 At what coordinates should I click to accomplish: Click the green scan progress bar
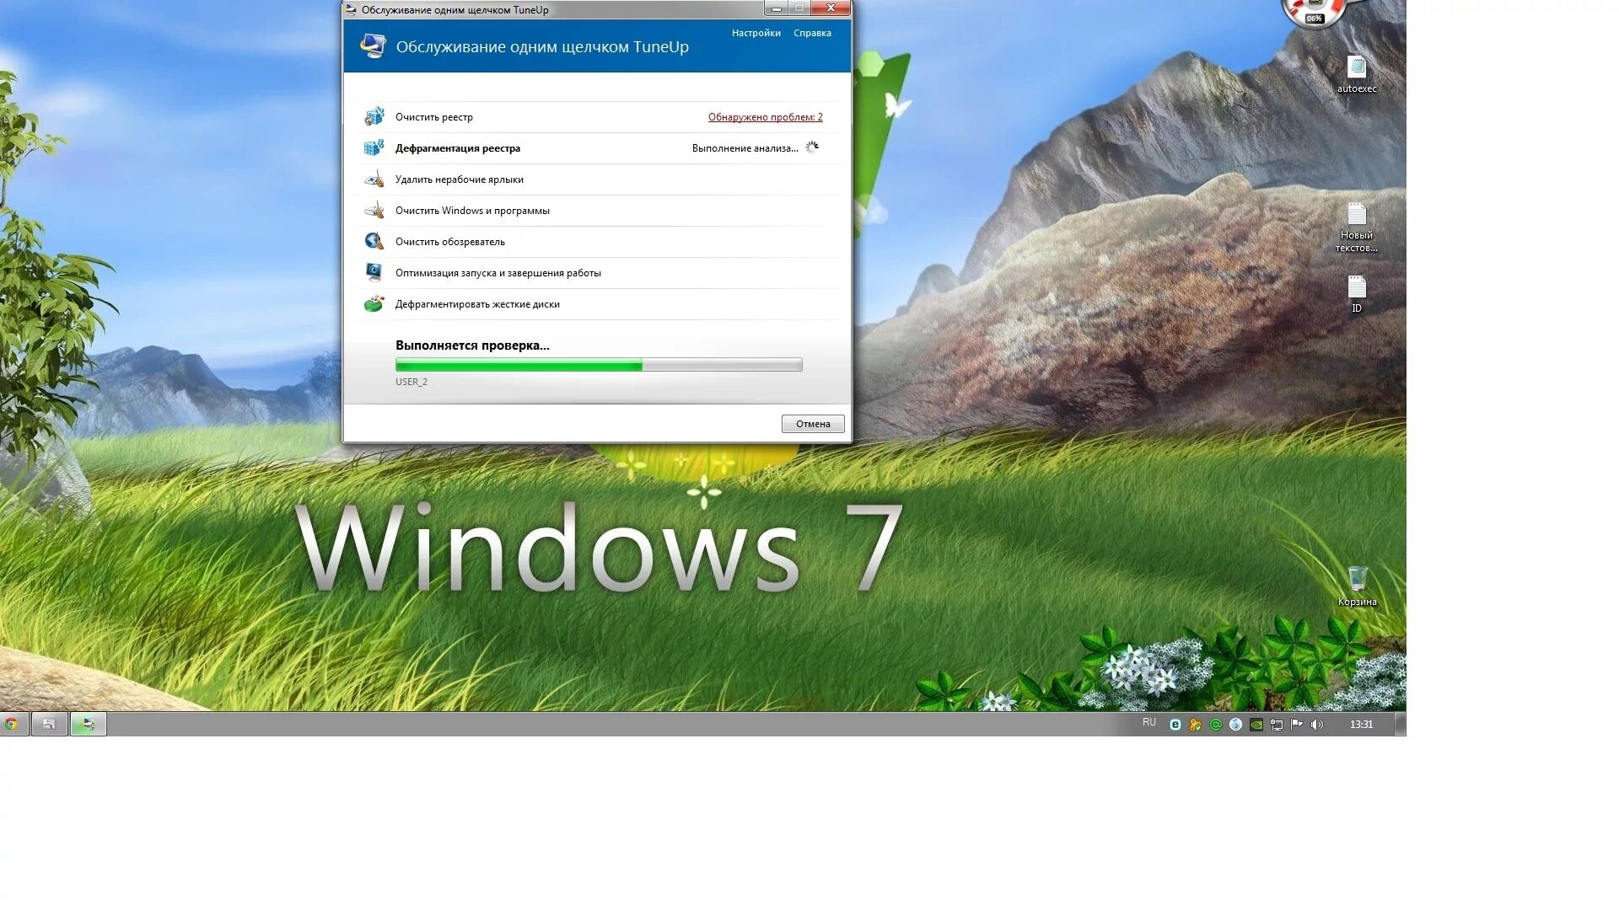[x=599, y=365]
